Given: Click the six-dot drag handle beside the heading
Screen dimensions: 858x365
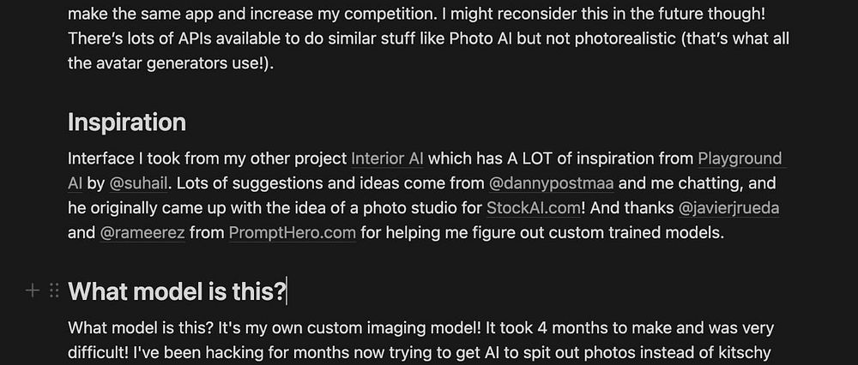Looking at the screenshot, I should (x=53, y=290).
